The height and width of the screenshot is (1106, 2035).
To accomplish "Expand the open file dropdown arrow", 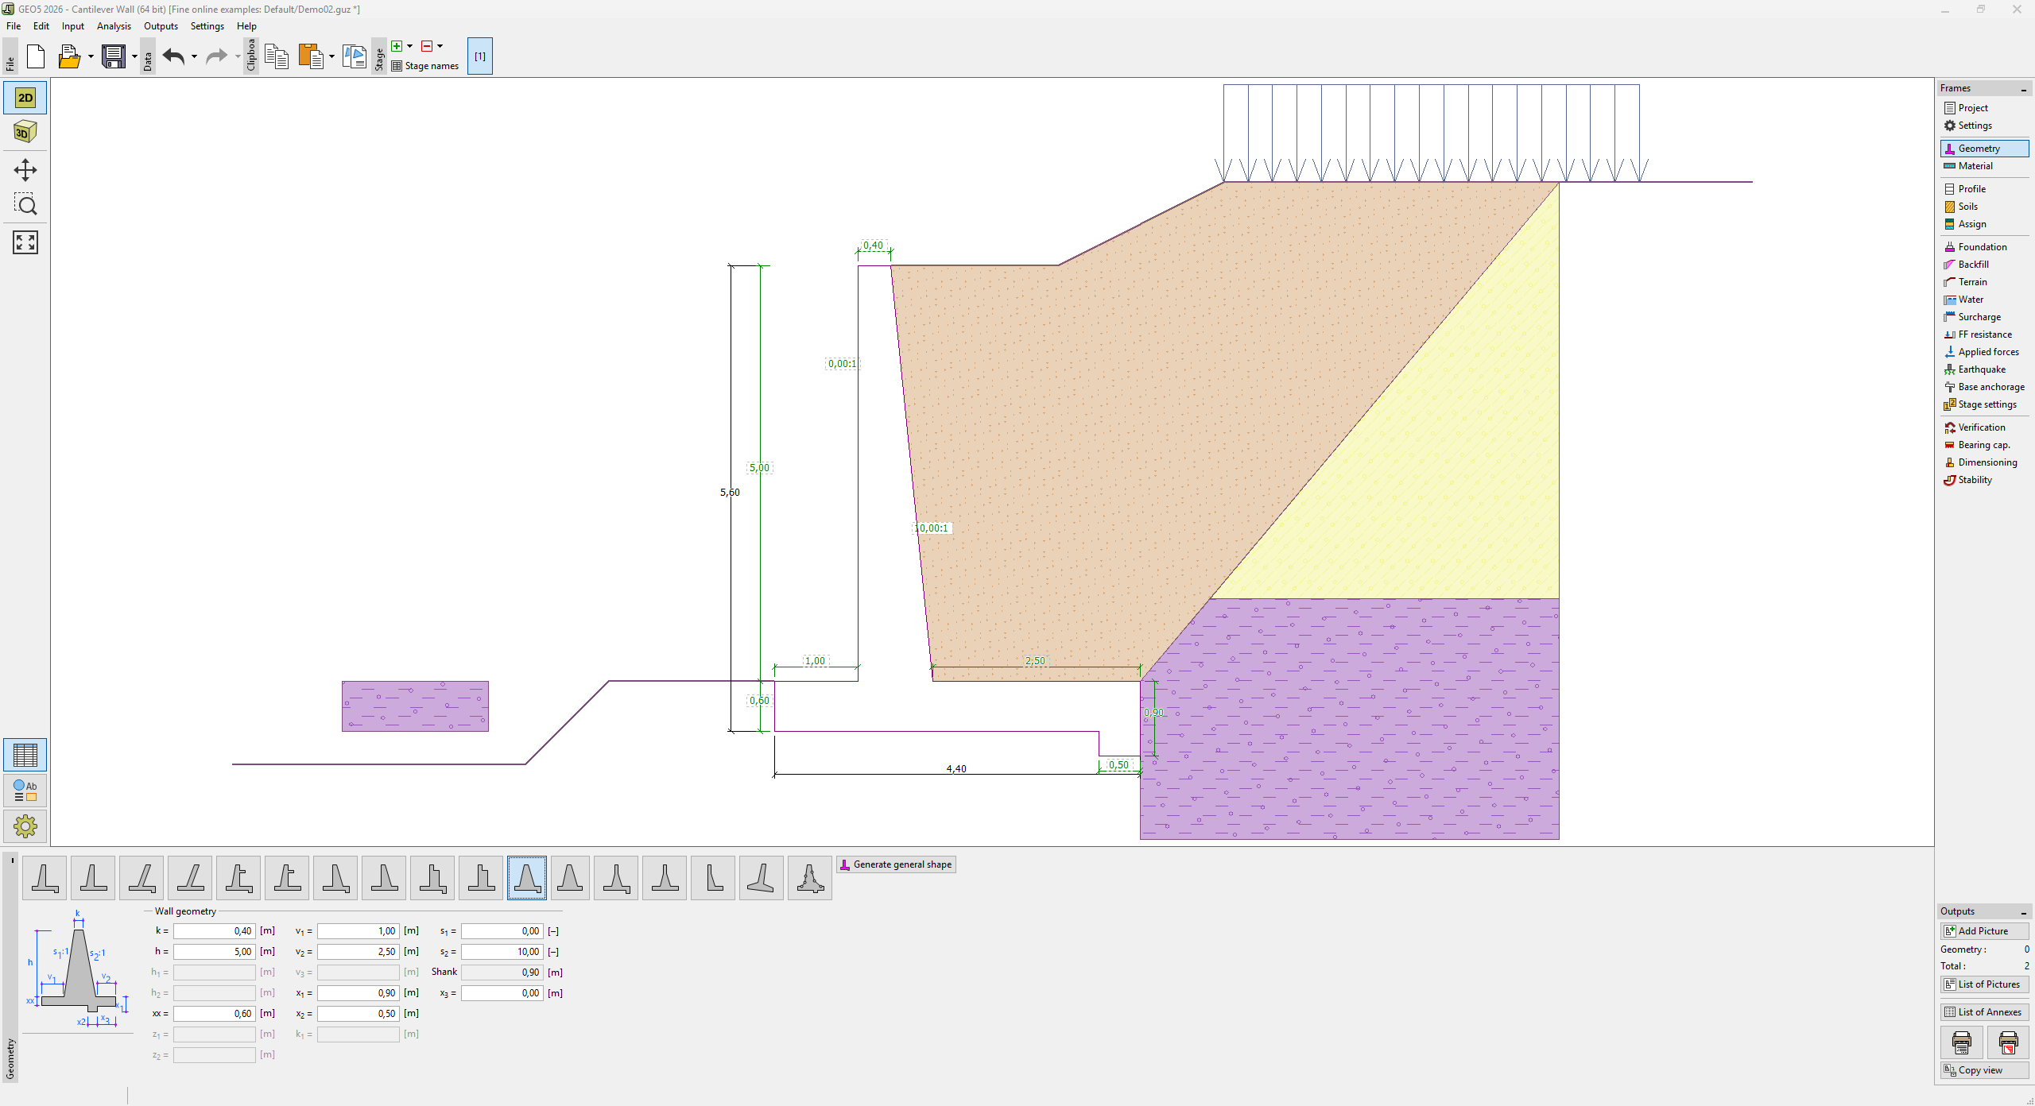I will pos(91,56).
